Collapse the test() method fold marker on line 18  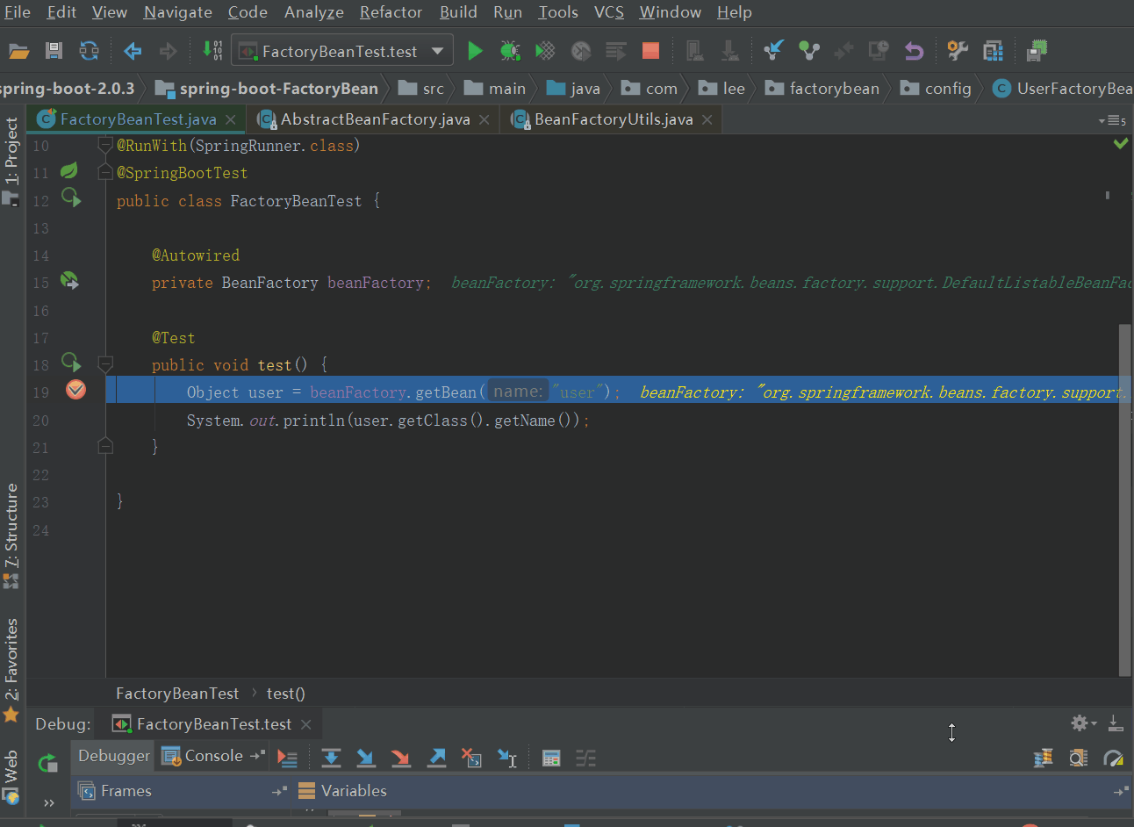pyautogui.click(x=105, y=363)
